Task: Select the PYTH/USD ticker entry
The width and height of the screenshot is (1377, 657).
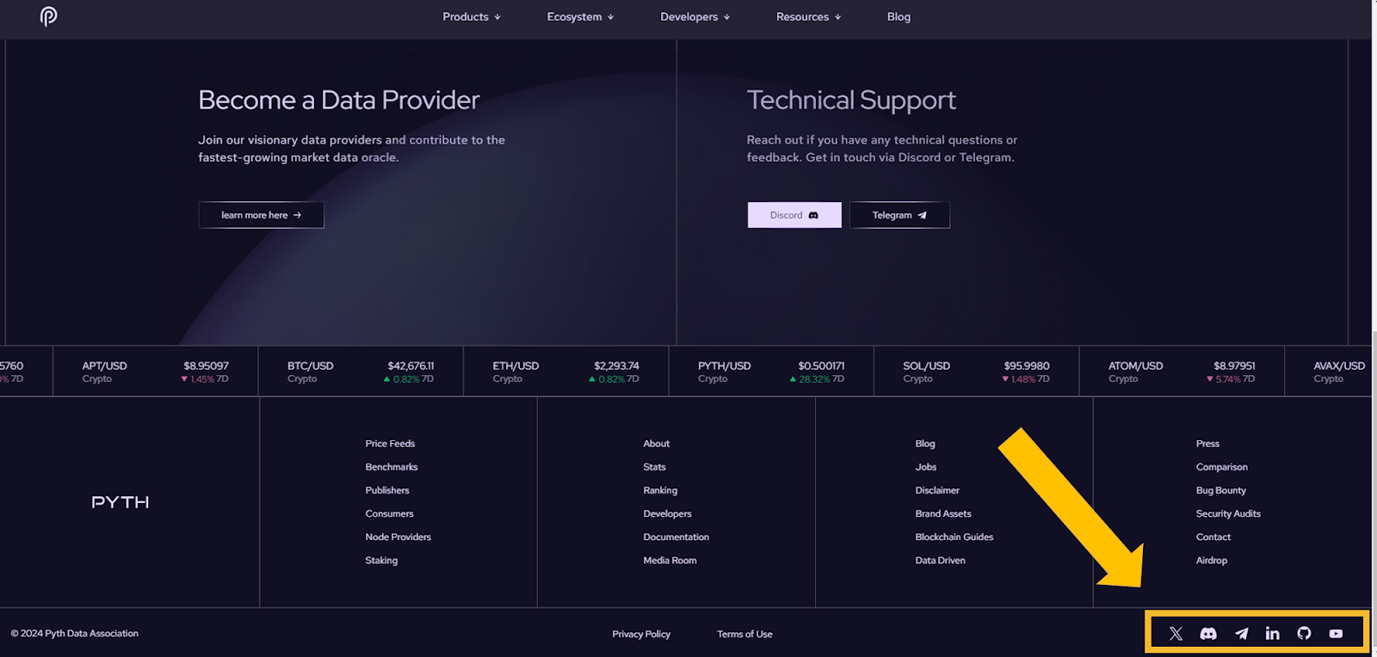Action: pos(771,371)
